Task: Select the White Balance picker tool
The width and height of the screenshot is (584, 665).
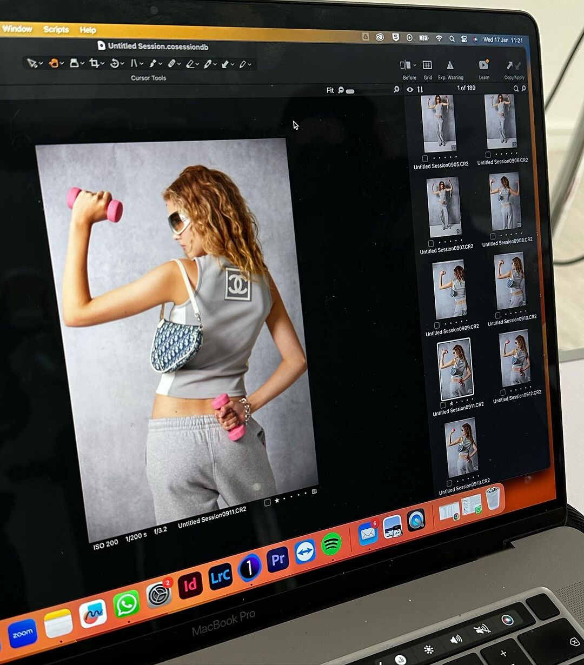Action: (x=208, y=64)
